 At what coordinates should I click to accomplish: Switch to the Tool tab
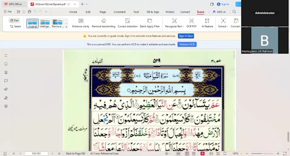[136, 12]
